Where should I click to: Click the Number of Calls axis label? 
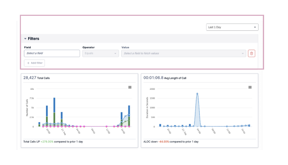[27, 108]
